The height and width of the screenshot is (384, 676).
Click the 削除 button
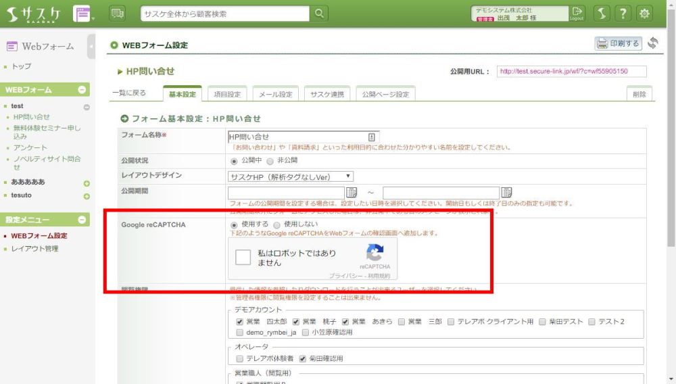[x=639, y=95]
